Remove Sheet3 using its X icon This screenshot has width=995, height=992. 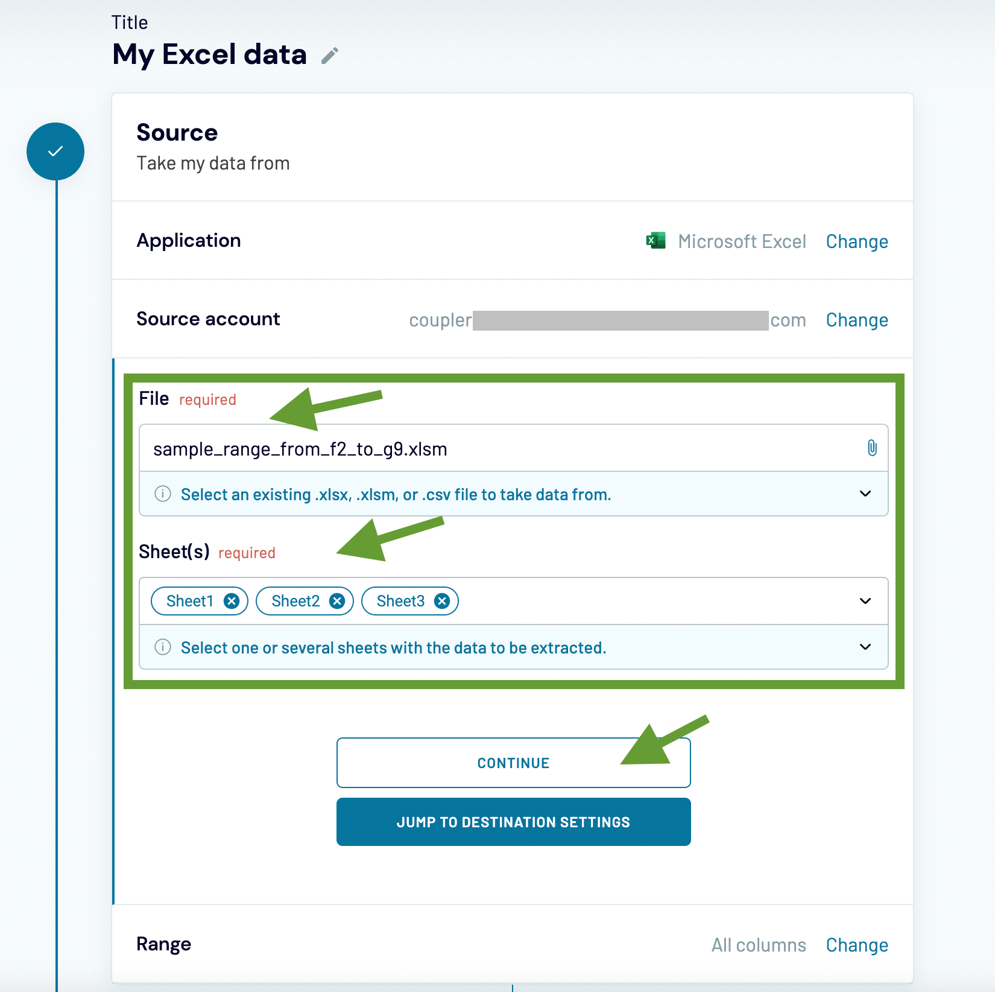[x=441, y=600]
